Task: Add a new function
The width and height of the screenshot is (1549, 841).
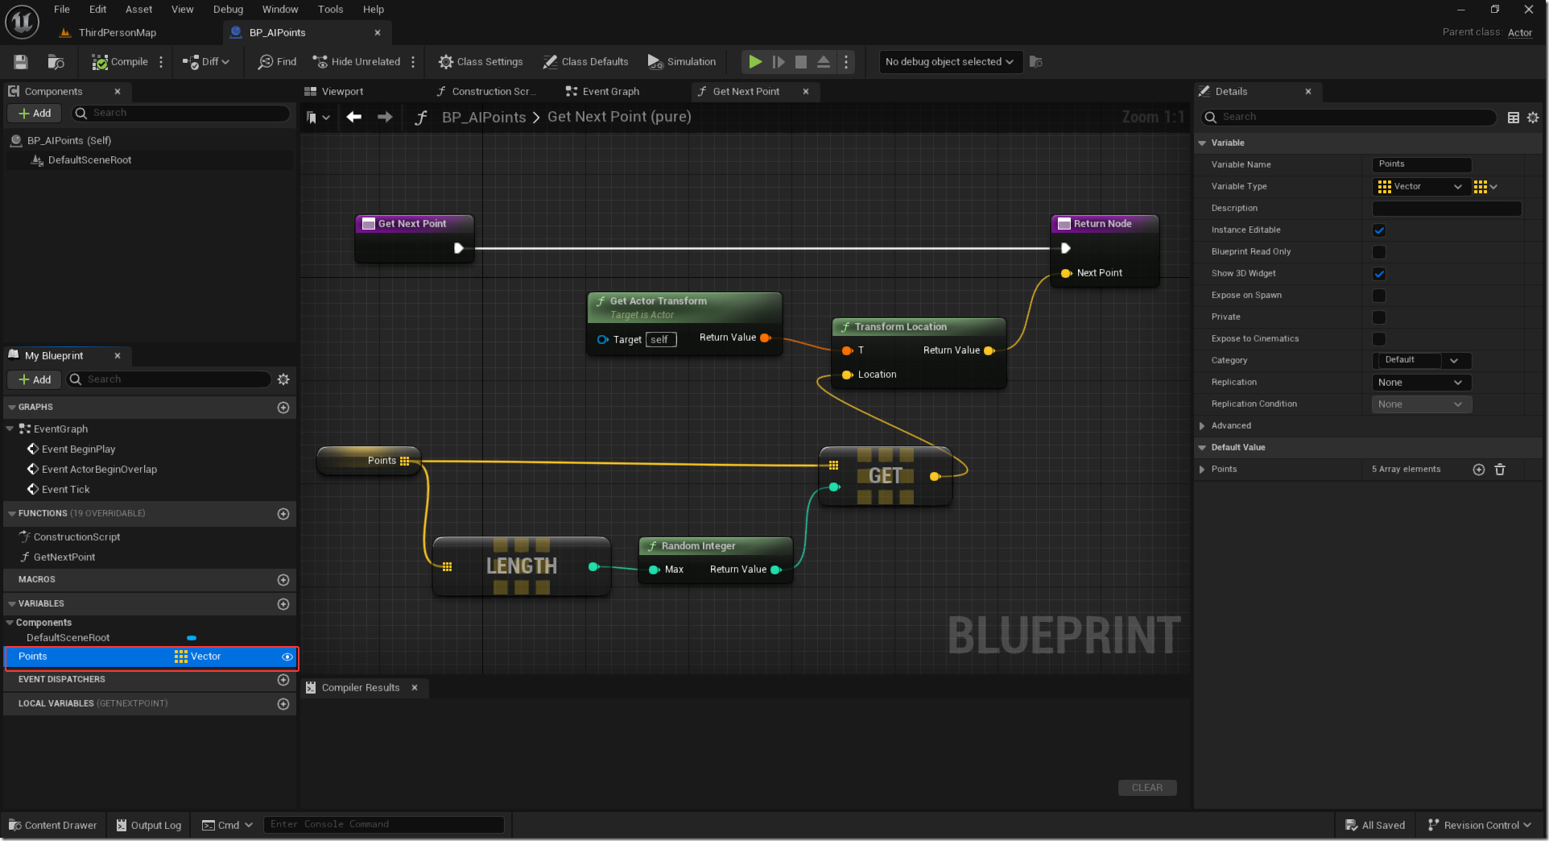Action: tap(283, 514)
